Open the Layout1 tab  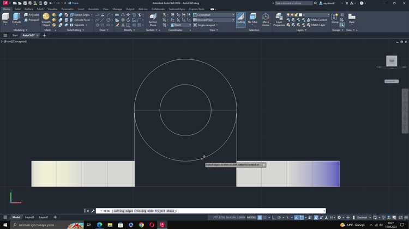pyautogui.click(x=29, y=217)
